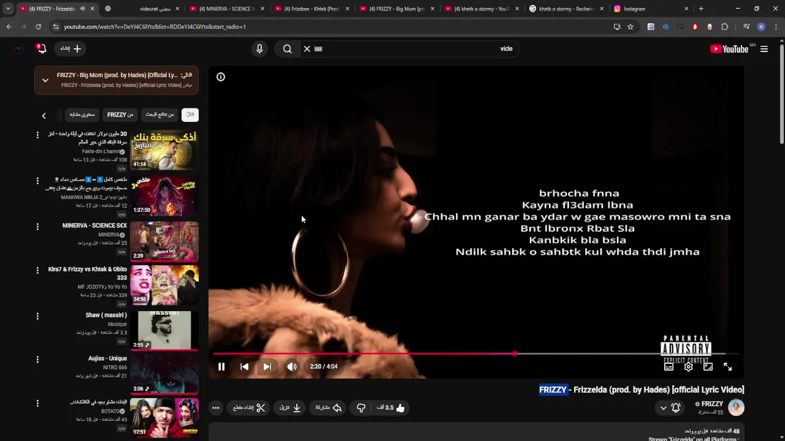Open video info card icon
The height and width of the screenshot is (441, 785).
tap(221, 77)
